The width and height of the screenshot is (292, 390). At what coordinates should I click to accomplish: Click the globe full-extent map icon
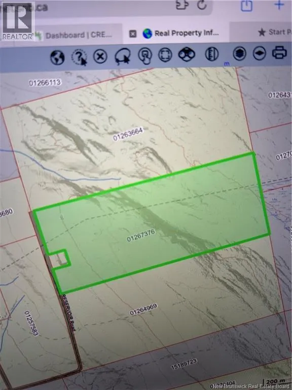click(x=57, y=57)
